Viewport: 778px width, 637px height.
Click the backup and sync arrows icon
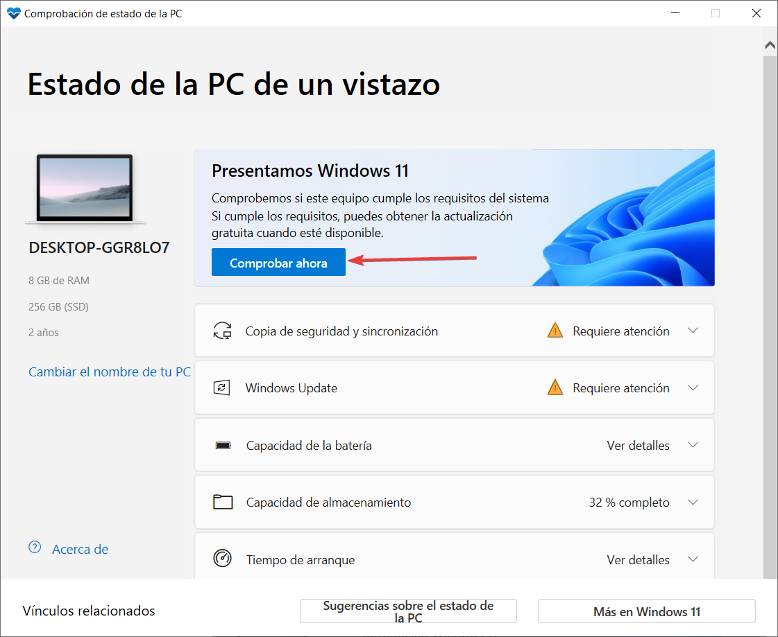(222, 331)
